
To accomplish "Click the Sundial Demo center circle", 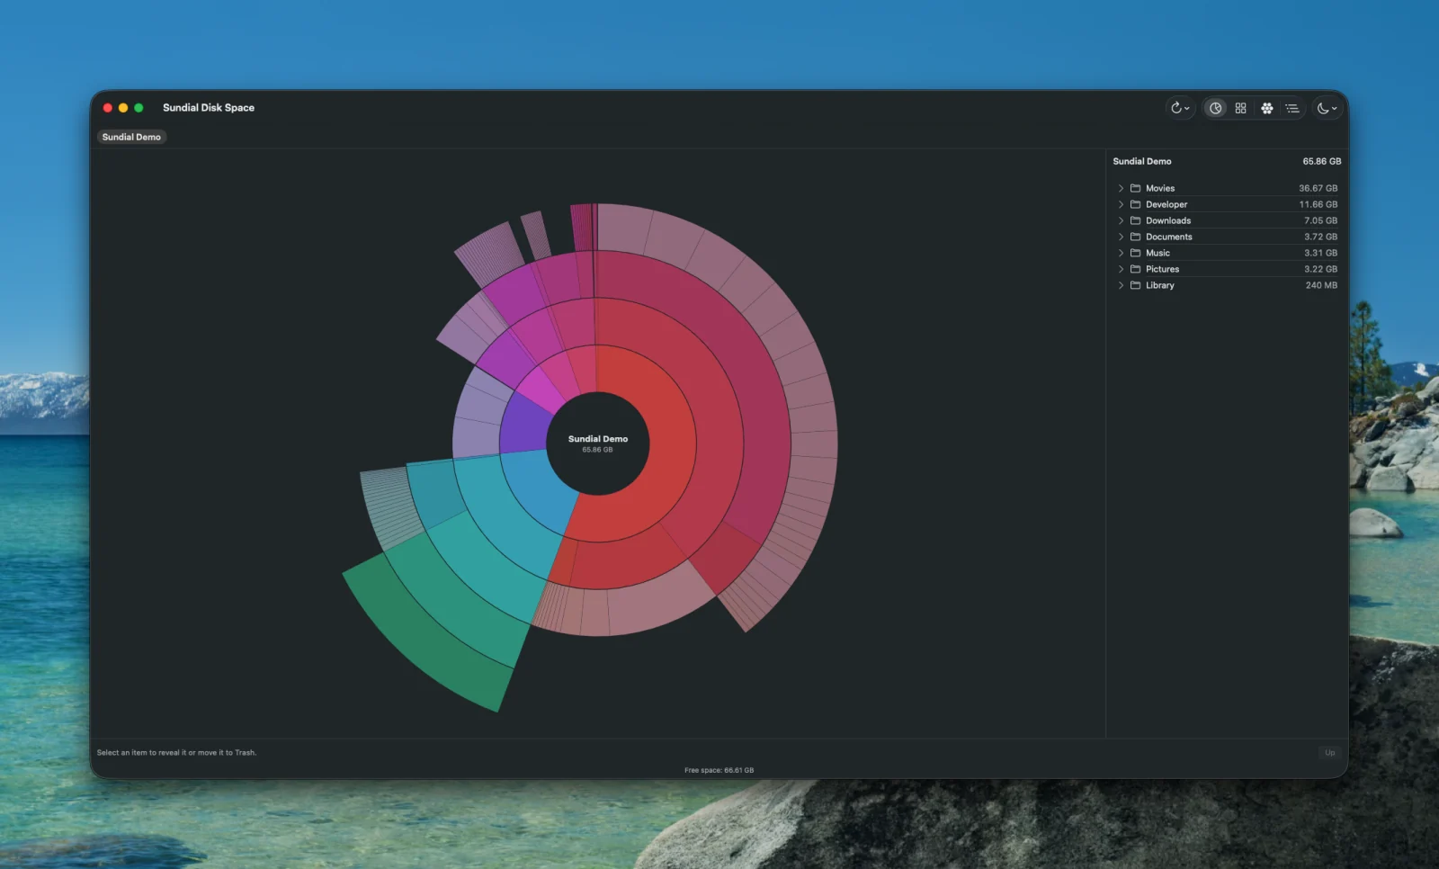I will click(x=598, y=443).
